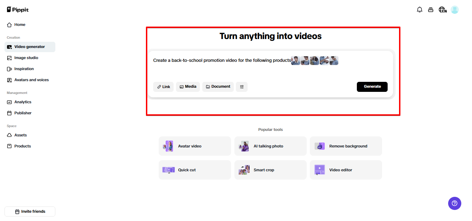Open notifications via the bell icon
The height and width of the screenshot is (221, 472).
[x=419, y=9]
